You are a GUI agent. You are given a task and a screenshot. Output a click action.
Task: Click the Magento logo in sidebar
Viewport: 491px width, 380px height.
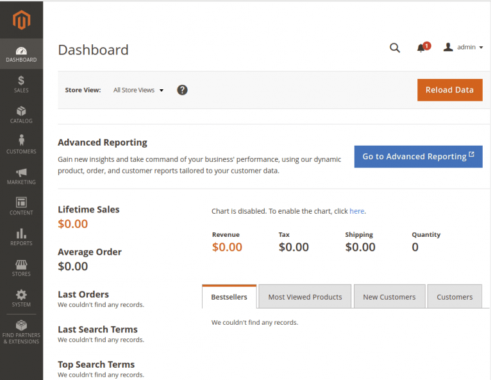point(21,21)
